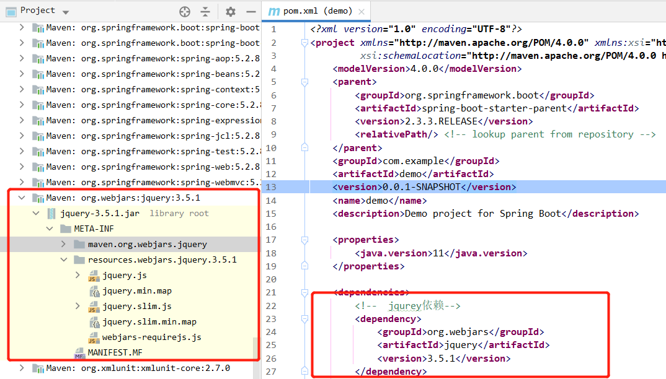Image resolution: width=666 pixels, height=379 pixels.
Task: Expand Maven spring-web:5.2.8 library
Action: point(22,167)
